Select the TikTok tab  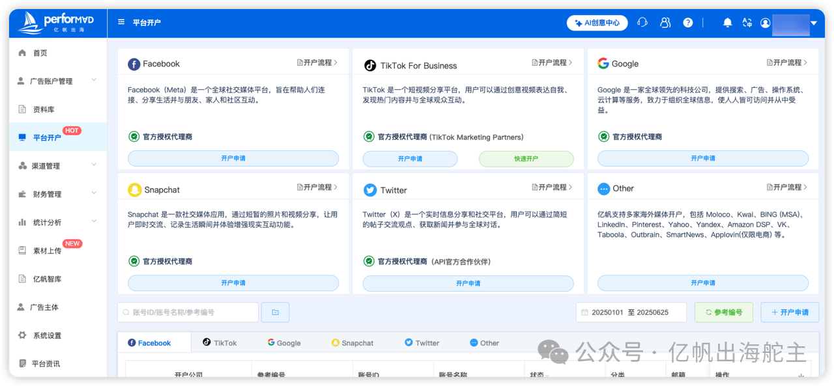pos(220,342)
